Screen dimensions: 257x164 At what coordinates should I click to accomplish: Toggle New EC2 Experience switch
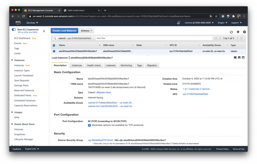[14, 30]
